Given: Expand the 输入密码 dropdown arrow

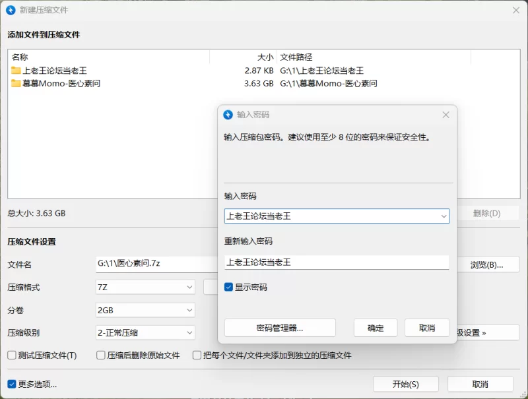Looking at the screenshot, I should point(444,216).
